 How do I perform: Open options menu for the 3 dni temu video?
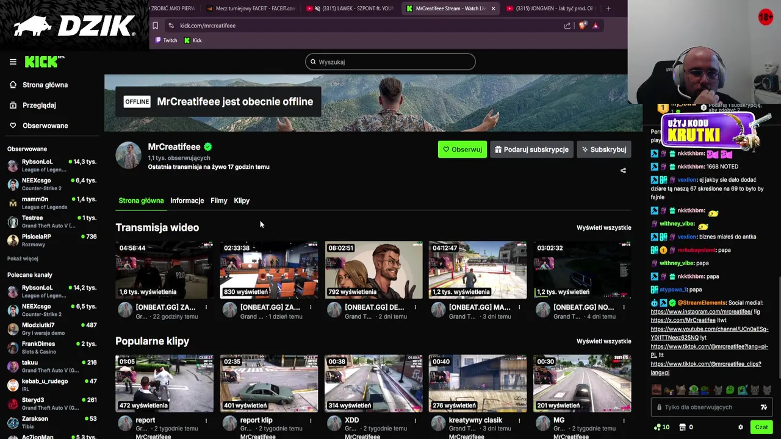(x=519, y=307)
